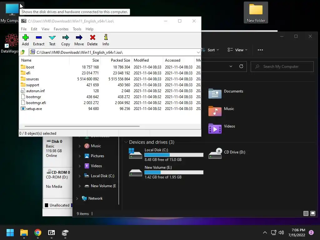Switch Explorer to large icons layout

(312, 213)
